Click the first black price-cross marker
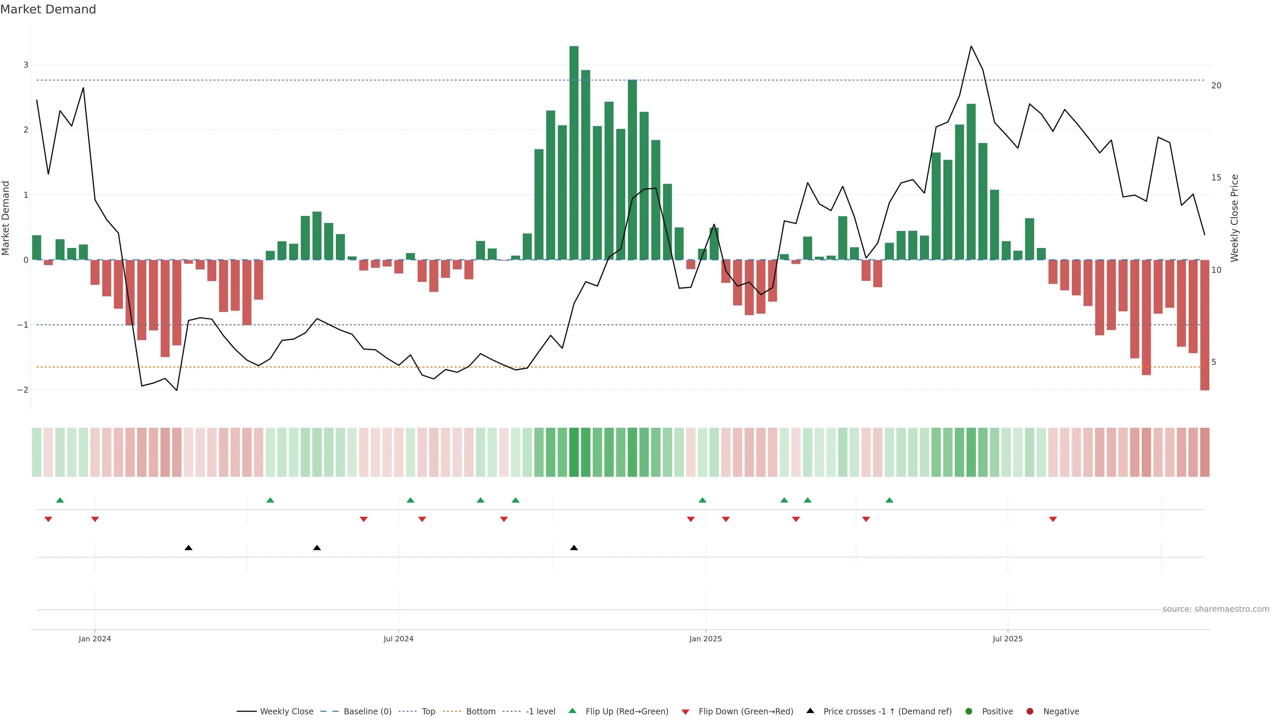 tap(188, 548)
